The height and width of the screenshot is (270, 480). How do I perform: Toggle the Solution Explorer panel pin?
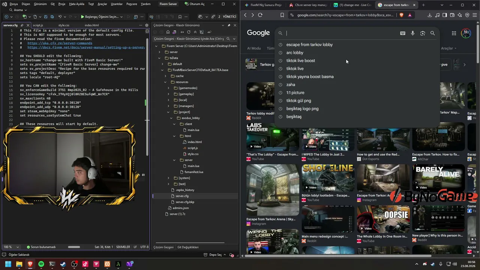coord(229,25)
